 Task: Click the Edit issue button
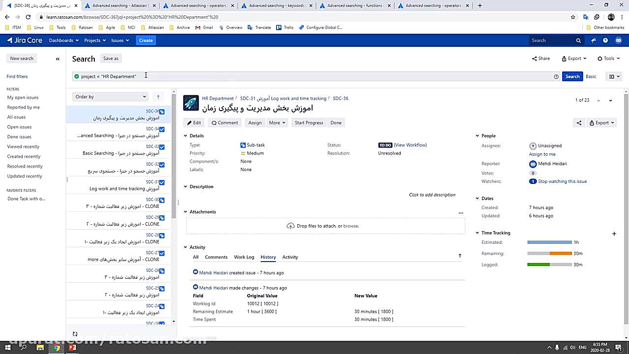[x=194, y=123]
